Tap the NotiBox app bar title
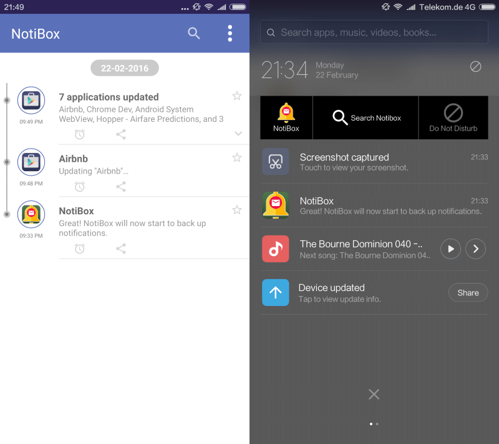Viewport: 499px width, 444px height. click(36, 34)
